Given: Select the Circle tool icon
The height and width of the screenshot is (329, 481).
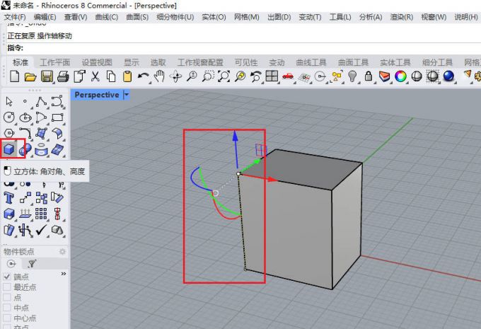Looking at the screenshot, I should [x=9, y=117].
